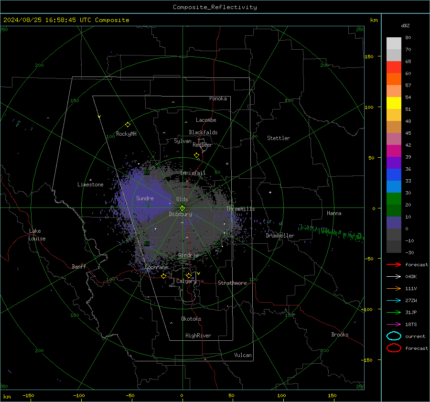The height and width of the screenshot is (402, 430).
Task: Click the Vulcan town label
Action: 243,355
